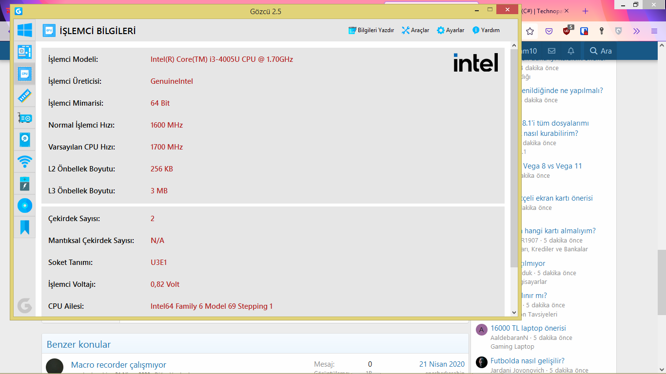Viewport: 666px width, 374px height.
Task: Open forum inbox via envelope icon
Action: [552, 51]
